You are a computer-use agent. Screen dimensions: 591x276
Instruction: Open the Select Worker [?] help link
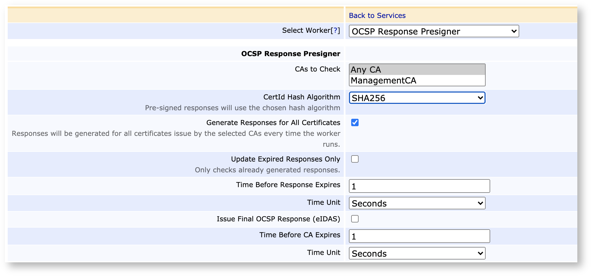click(335, 30)
